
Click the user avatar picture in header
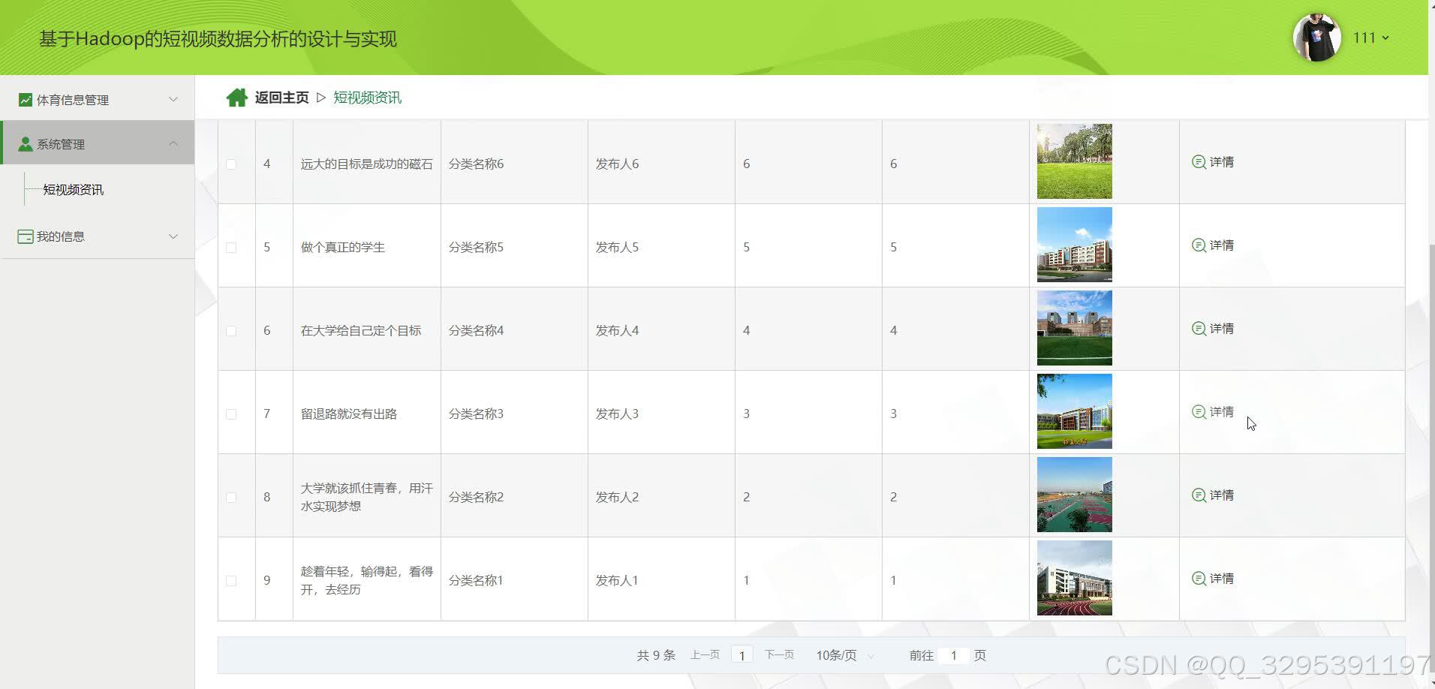click(x=1316, y=38)
